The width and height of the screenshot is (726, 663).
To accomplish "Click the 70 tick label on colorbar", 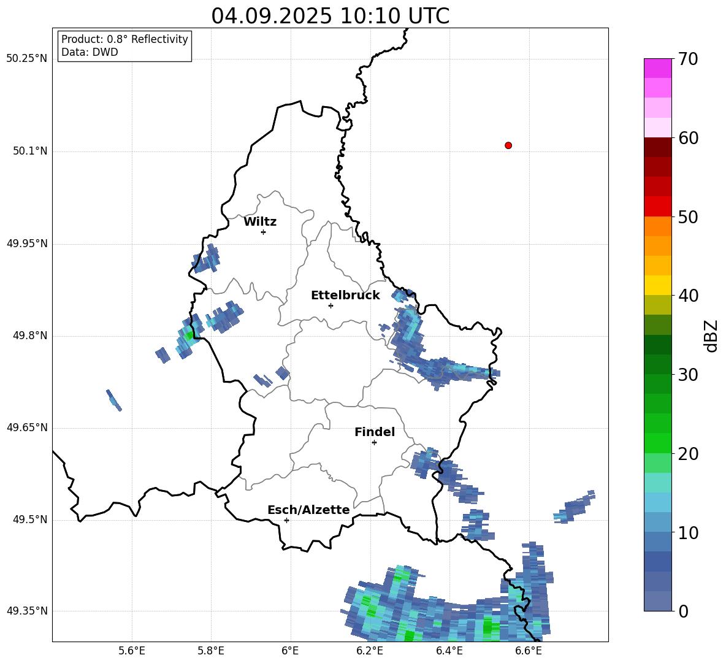I will point(688,59).
